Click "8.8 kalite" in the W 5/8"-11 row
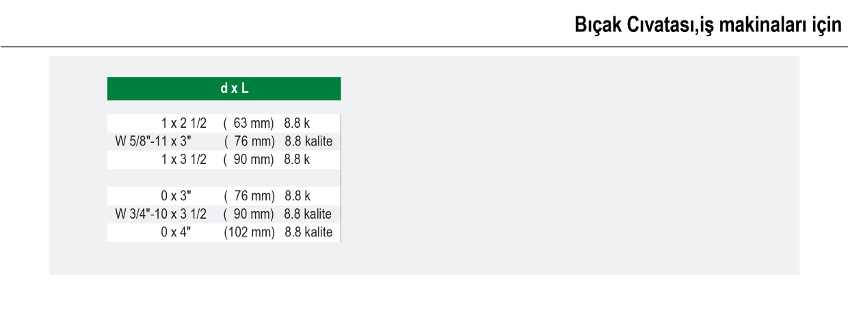Screen dimensions: 848x328 pos(308,141)
